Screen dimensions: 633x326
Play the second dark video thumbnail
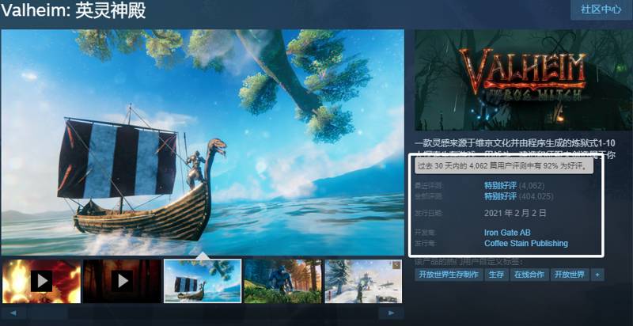122,281
